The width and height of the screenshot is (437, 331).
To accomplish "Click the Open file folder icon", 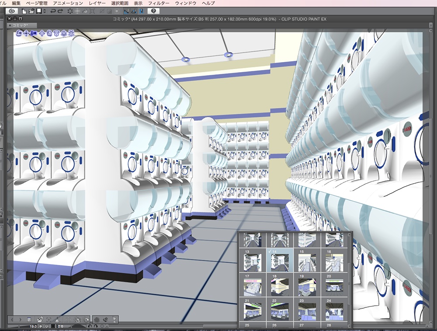I will [x=31, y=11].
